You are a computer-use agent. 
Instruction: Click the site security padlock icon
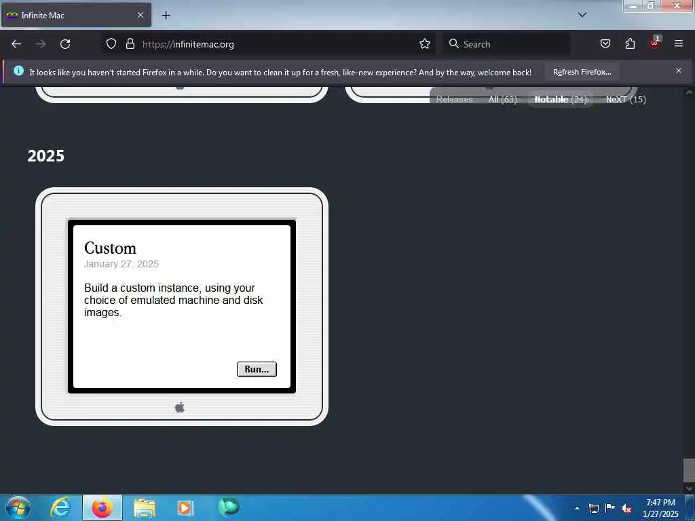coord(130,44)
